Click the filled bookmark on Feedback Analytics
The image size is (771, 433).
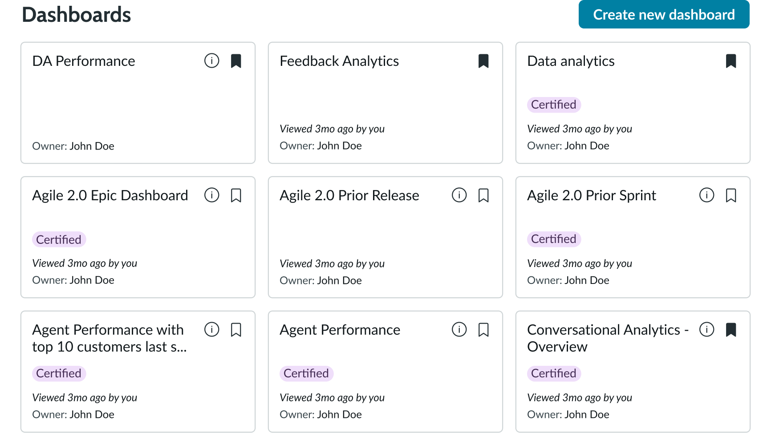484,61
